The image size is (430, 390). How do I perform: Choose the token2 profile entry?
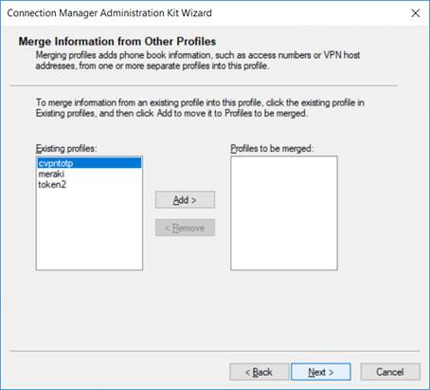tap(52, 184)
